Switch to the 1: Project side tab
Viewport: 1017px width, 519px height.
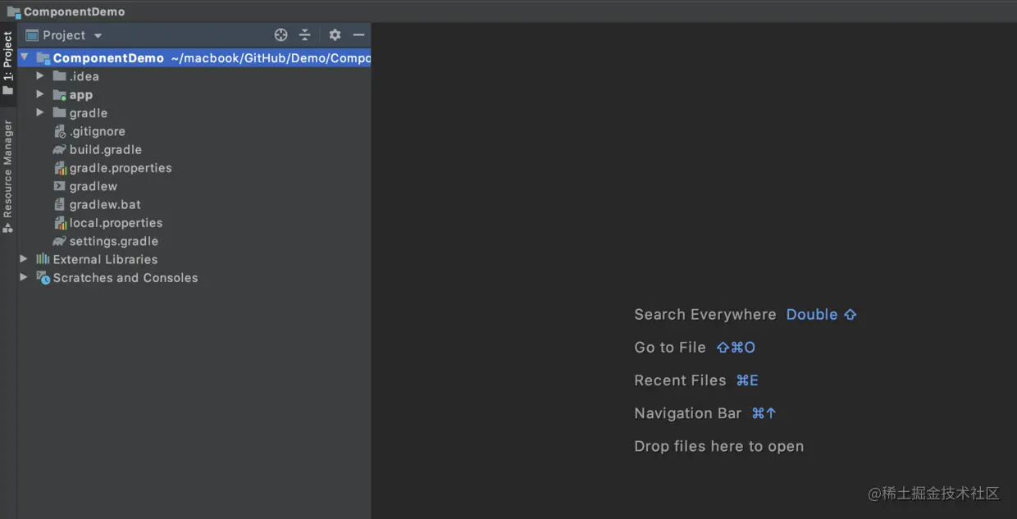pos(8,63)
